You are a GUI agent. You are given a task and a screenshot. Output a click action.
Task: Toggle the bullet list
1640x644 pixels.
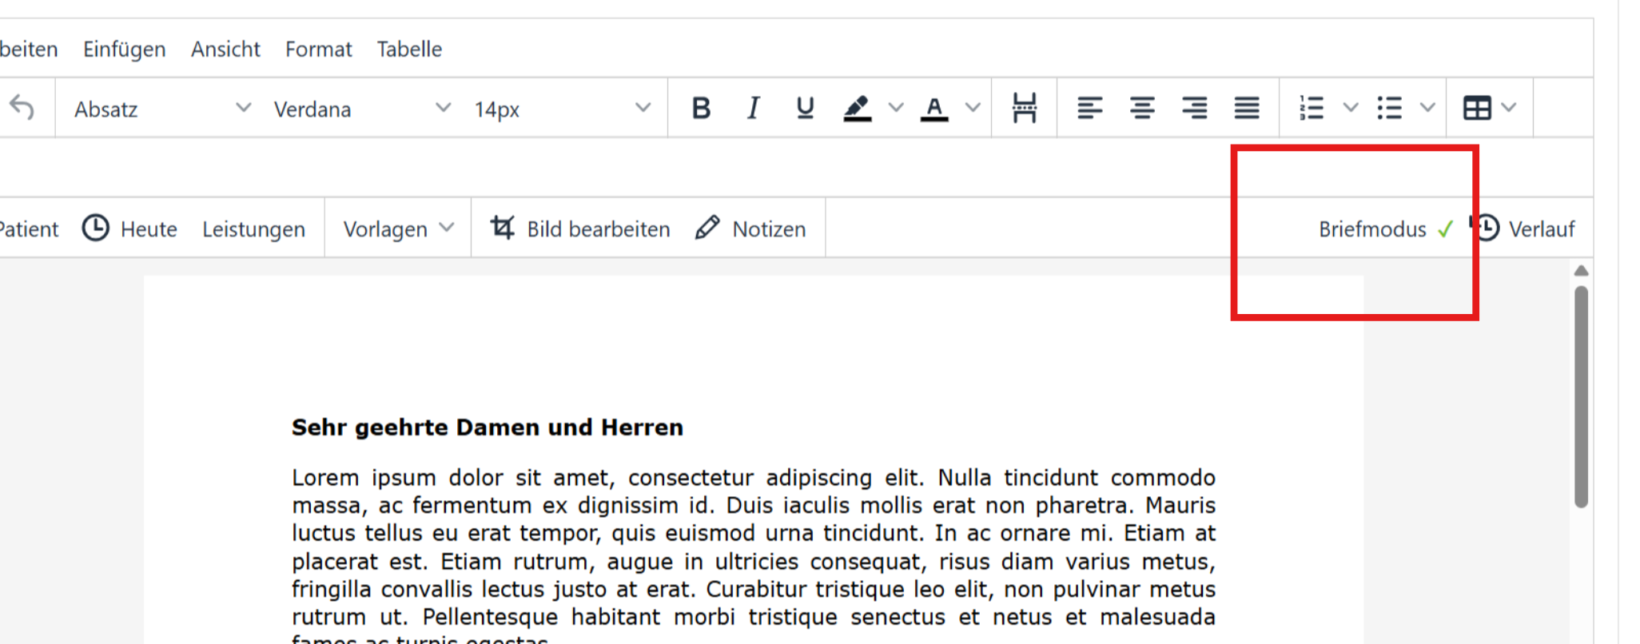pyautogui.click(x=1390, y=108)
